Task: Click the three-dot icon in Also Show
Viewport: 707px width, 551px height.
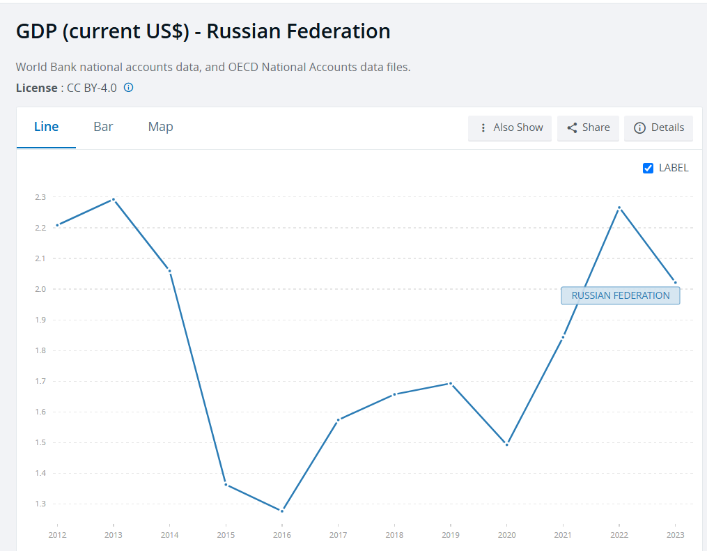Action: click(x=483, y=128)
